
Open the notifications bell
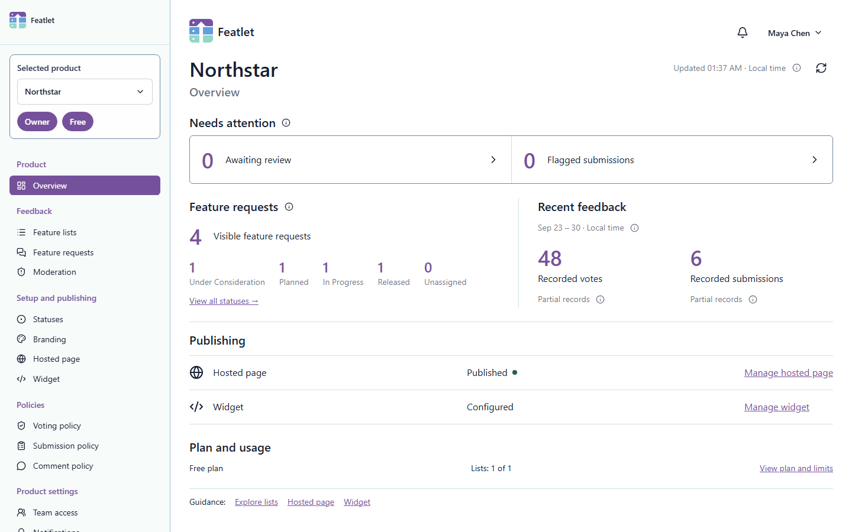[x=743, y=33]
